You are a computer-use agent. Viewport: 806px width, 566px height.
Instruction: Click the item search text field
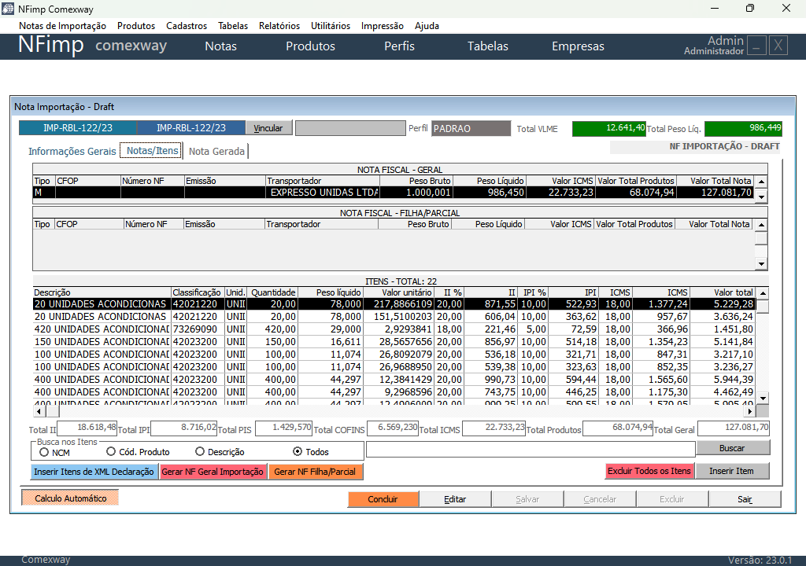[531, 450]
